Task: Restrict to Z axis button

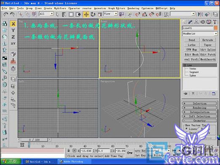Action: point(13,37)
